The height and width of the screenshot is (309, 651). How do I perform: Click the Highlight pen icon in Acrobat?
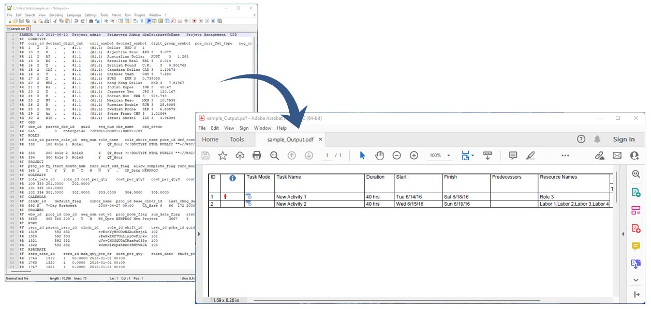pos(530,156)
